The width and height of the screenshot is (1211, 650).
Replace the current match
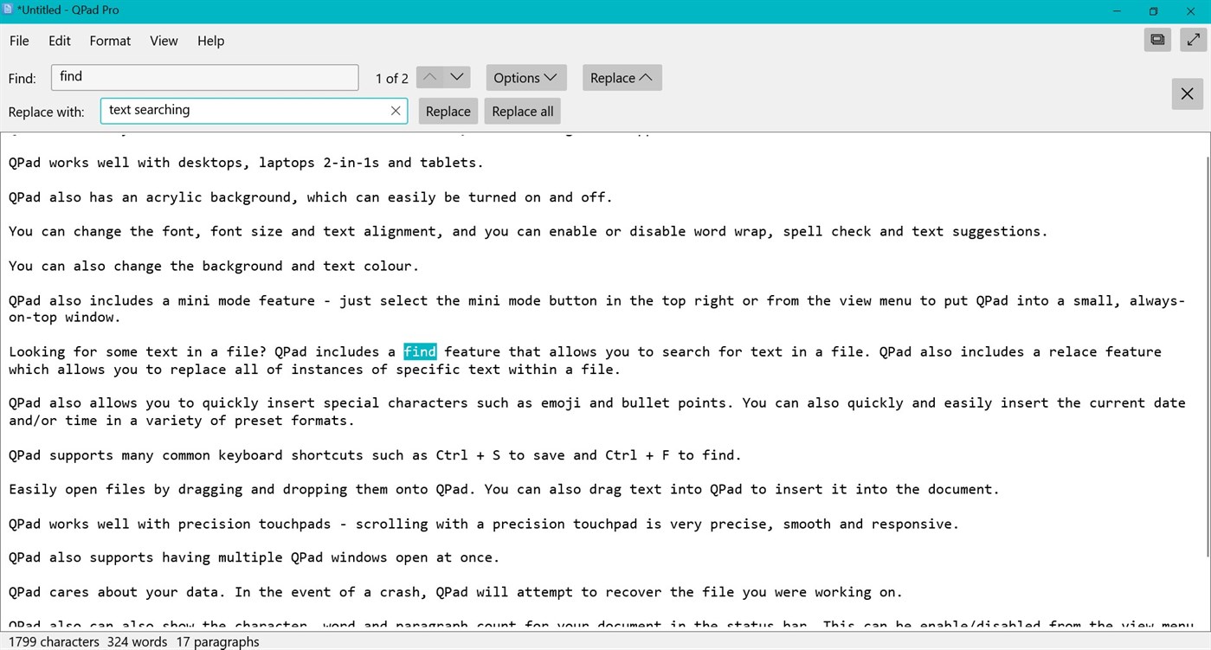tap(448, 111)
